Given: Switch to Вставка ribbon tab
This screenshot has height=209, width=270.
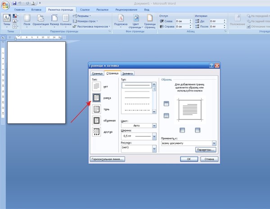Looking at the screenshot, I should (36, 9).
